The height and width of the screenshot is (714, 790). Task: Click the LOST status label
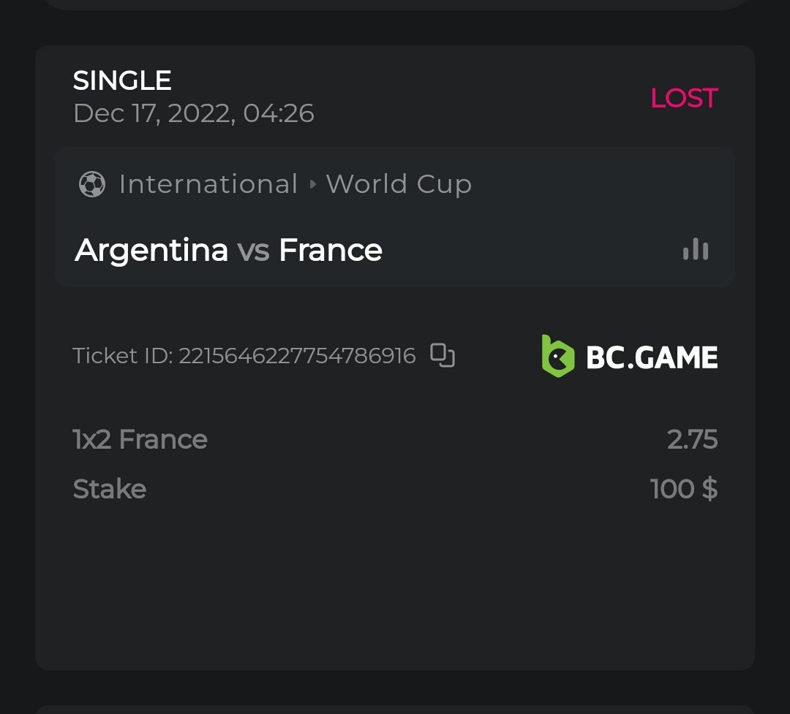tap(684, 98)
